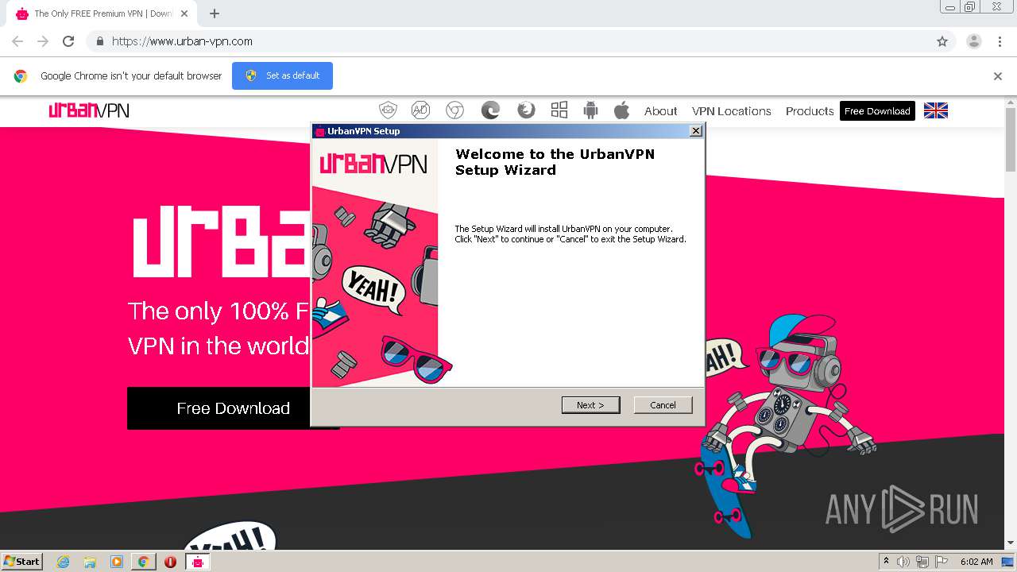Open Opera from the taskbar

[170, 562]
